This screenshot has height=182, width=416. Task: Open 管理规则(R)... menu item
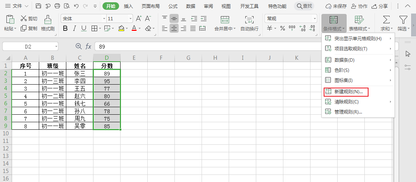pyautogui.click(x=358, y=112)
